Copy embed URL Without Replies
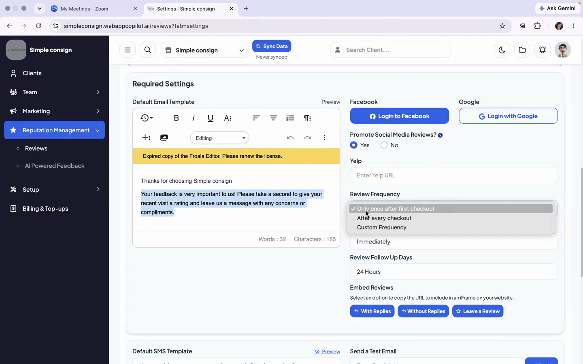 (x=423, y=311)
